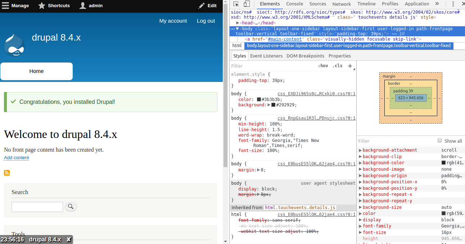The image size is (465, 244).
Task: Click the ellipsis beside the body node
Action: click(232, 29)
